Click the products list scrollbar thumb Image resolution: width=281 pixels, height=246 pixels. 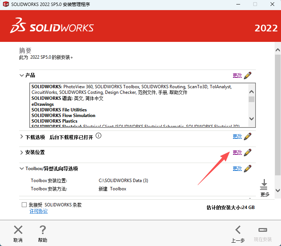click(252, 99)
